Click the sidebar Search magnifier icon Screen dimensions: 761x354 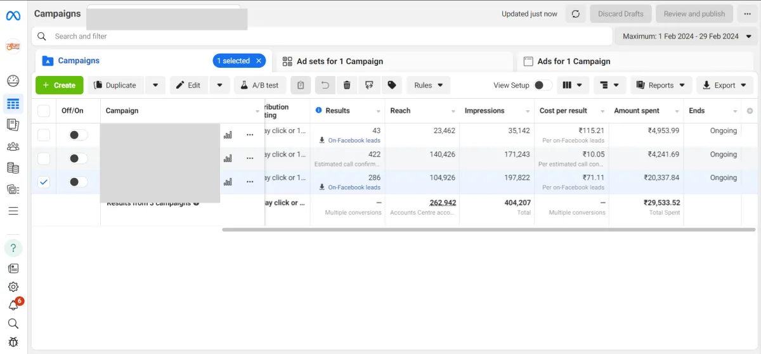tap(13, 324)
